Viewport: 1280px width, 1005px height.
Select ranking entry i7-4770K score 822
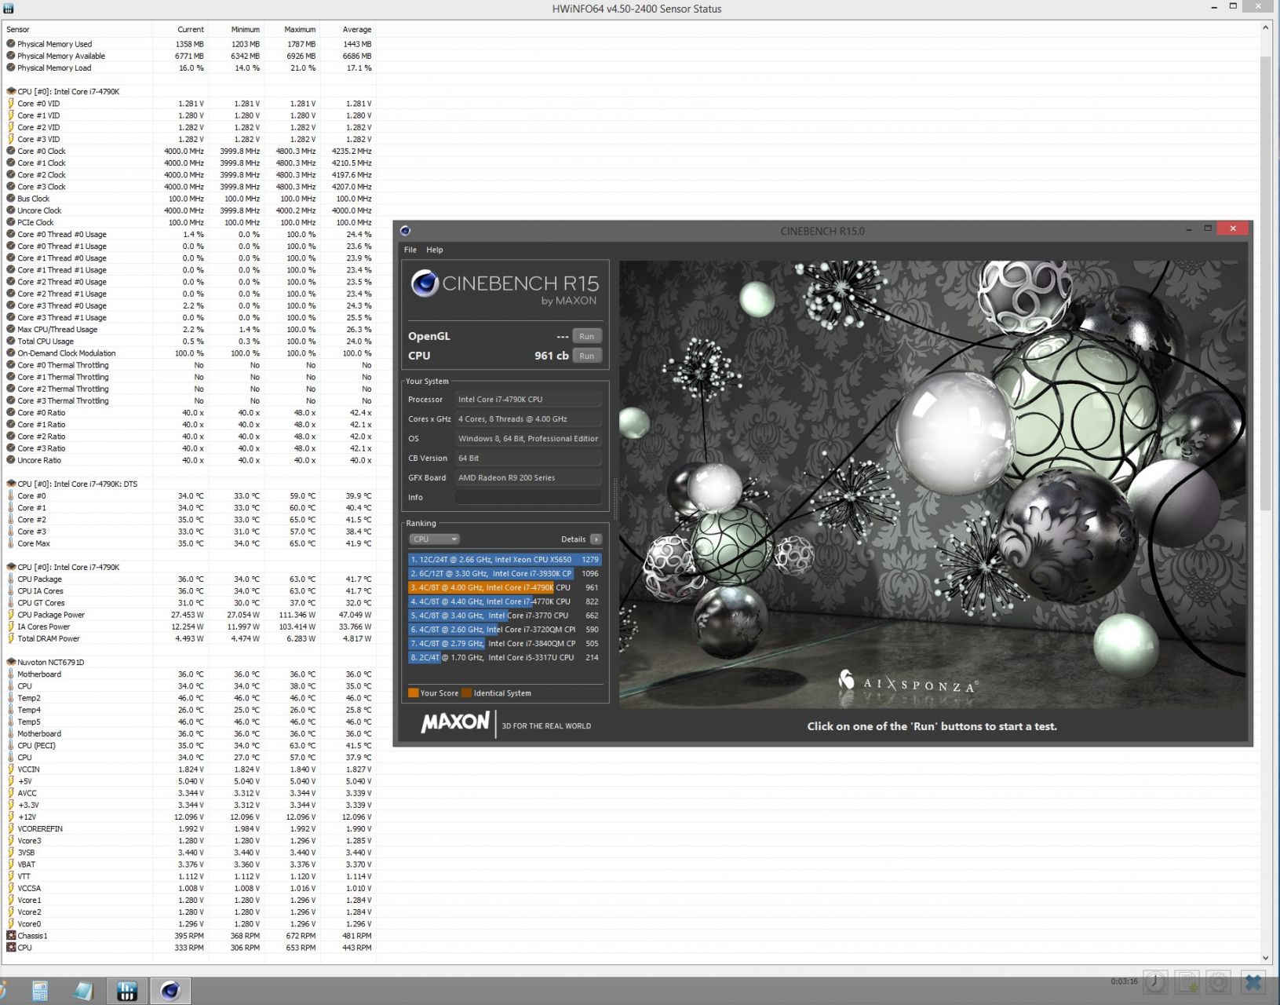click(505, 601)
